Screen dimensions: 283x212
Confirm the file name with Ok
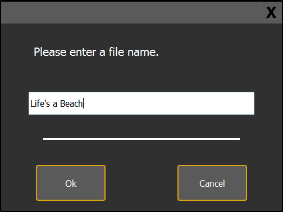tap(71, 183)
